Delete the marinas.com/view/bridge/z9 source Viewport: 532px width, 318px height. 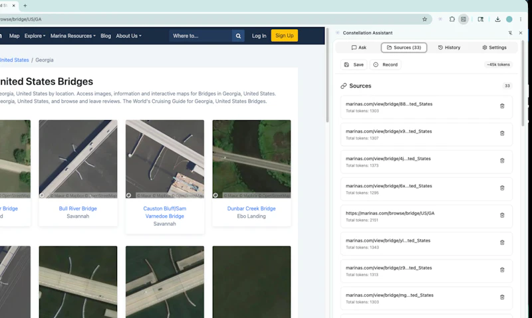[x=502, y=270]
